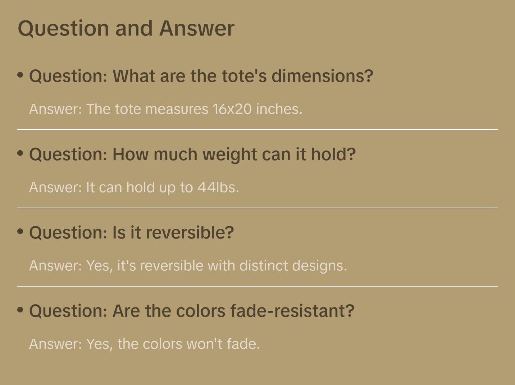515x385 pixels.
Task: Click the bullet beside the reversible question
Action: 20,232
